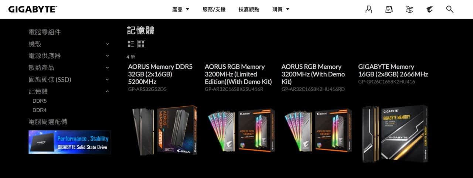Image resolution: width=473 pixels, height=178 pixels.
Task: Select DDR4 in the sidebar
Action: coord(40,110)
